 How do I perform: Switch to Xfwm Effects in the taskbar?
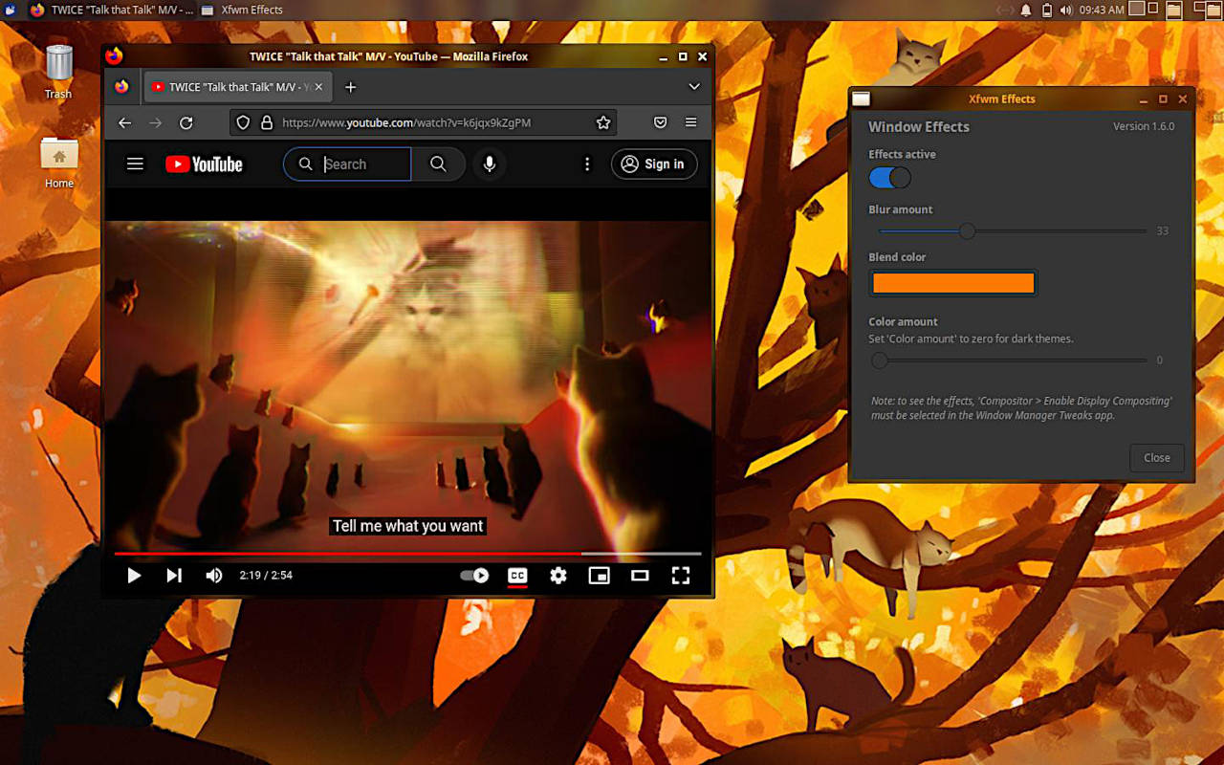click(x=242, y=10)
